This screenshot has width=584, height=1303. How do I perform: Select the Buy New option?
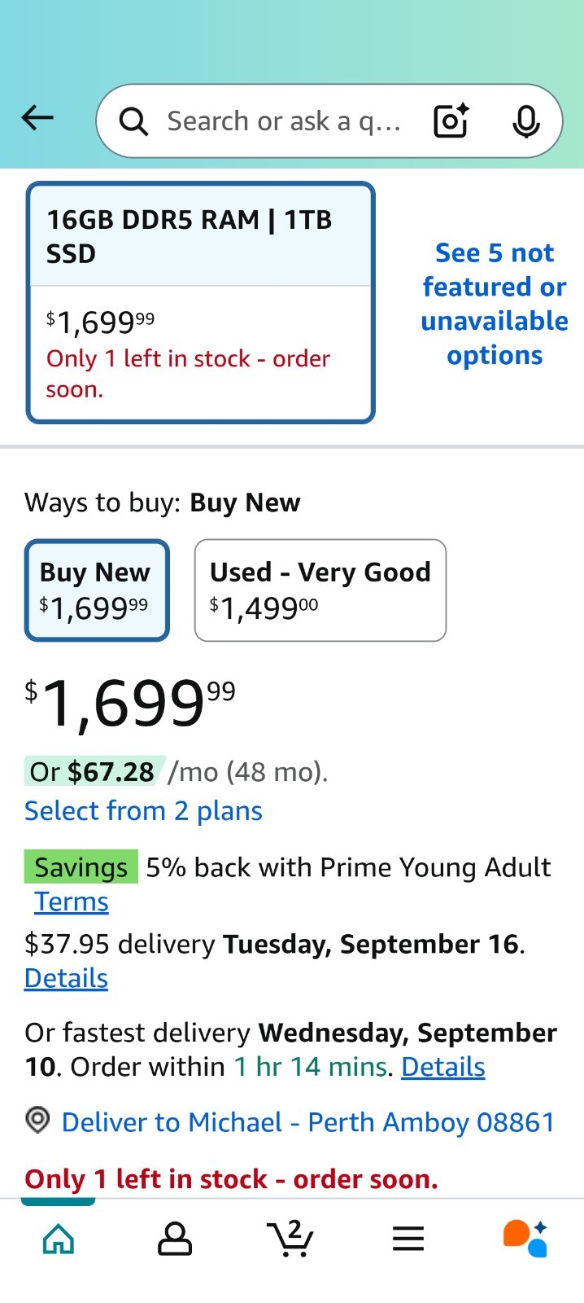tap(97, 590)
